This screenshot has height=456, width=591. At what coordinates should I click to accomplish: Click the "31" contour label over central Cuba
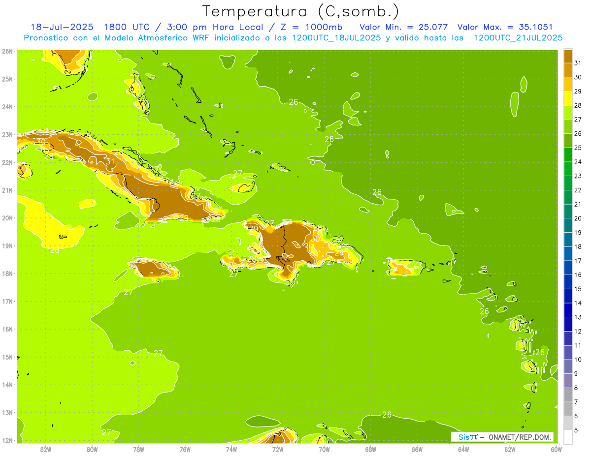tap(110, 161)
